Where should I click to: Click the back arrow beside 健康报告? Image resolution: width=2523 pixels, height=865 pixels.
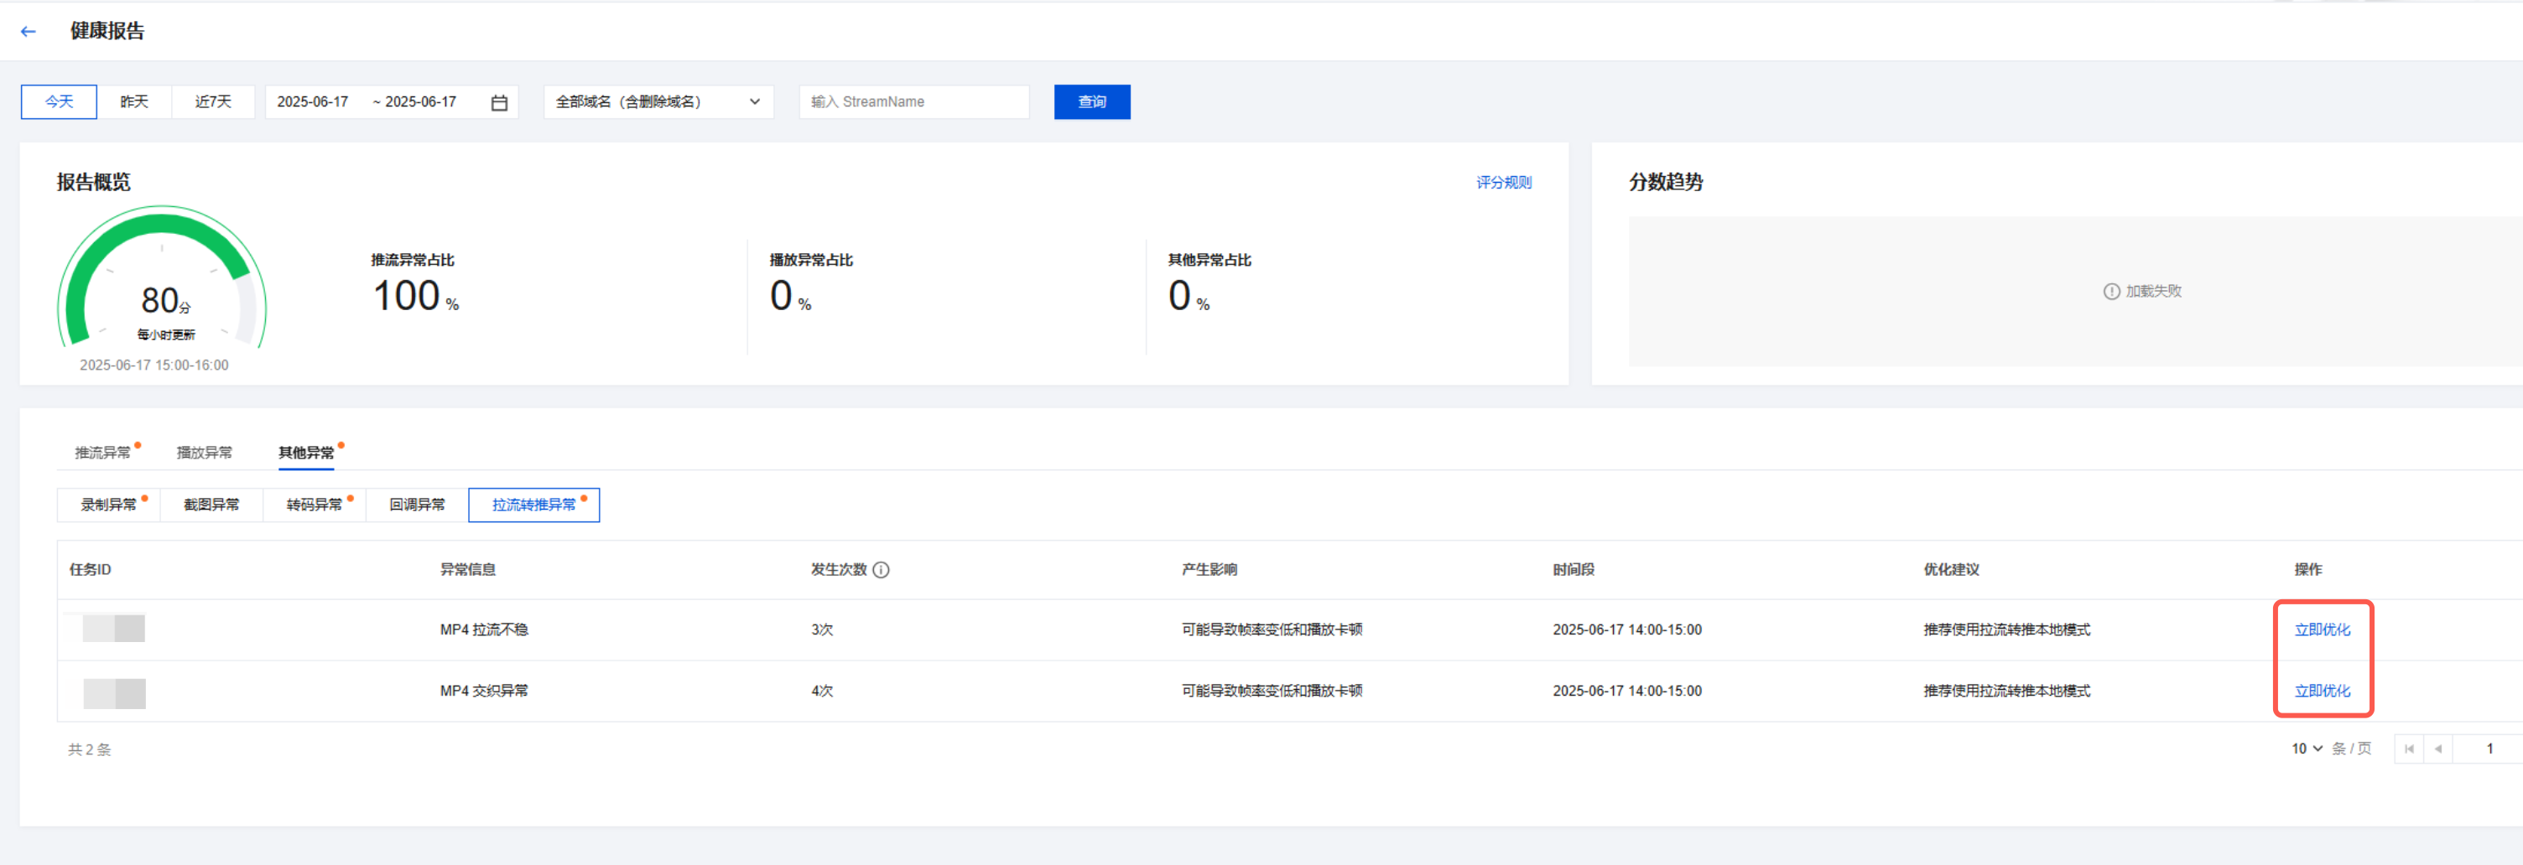[x=29, y=31]
